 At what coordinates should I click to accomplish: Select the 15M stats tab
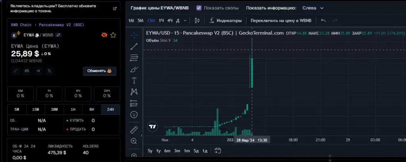click(35, 109)
